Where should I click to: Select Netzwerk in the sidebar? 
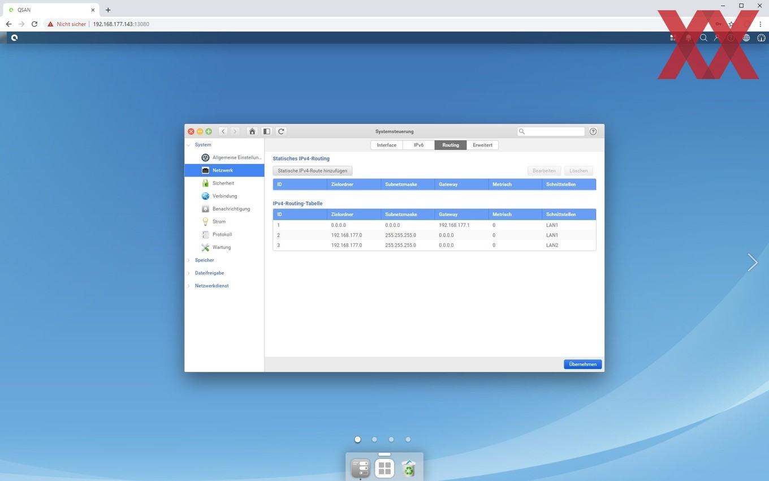(224, 170)
